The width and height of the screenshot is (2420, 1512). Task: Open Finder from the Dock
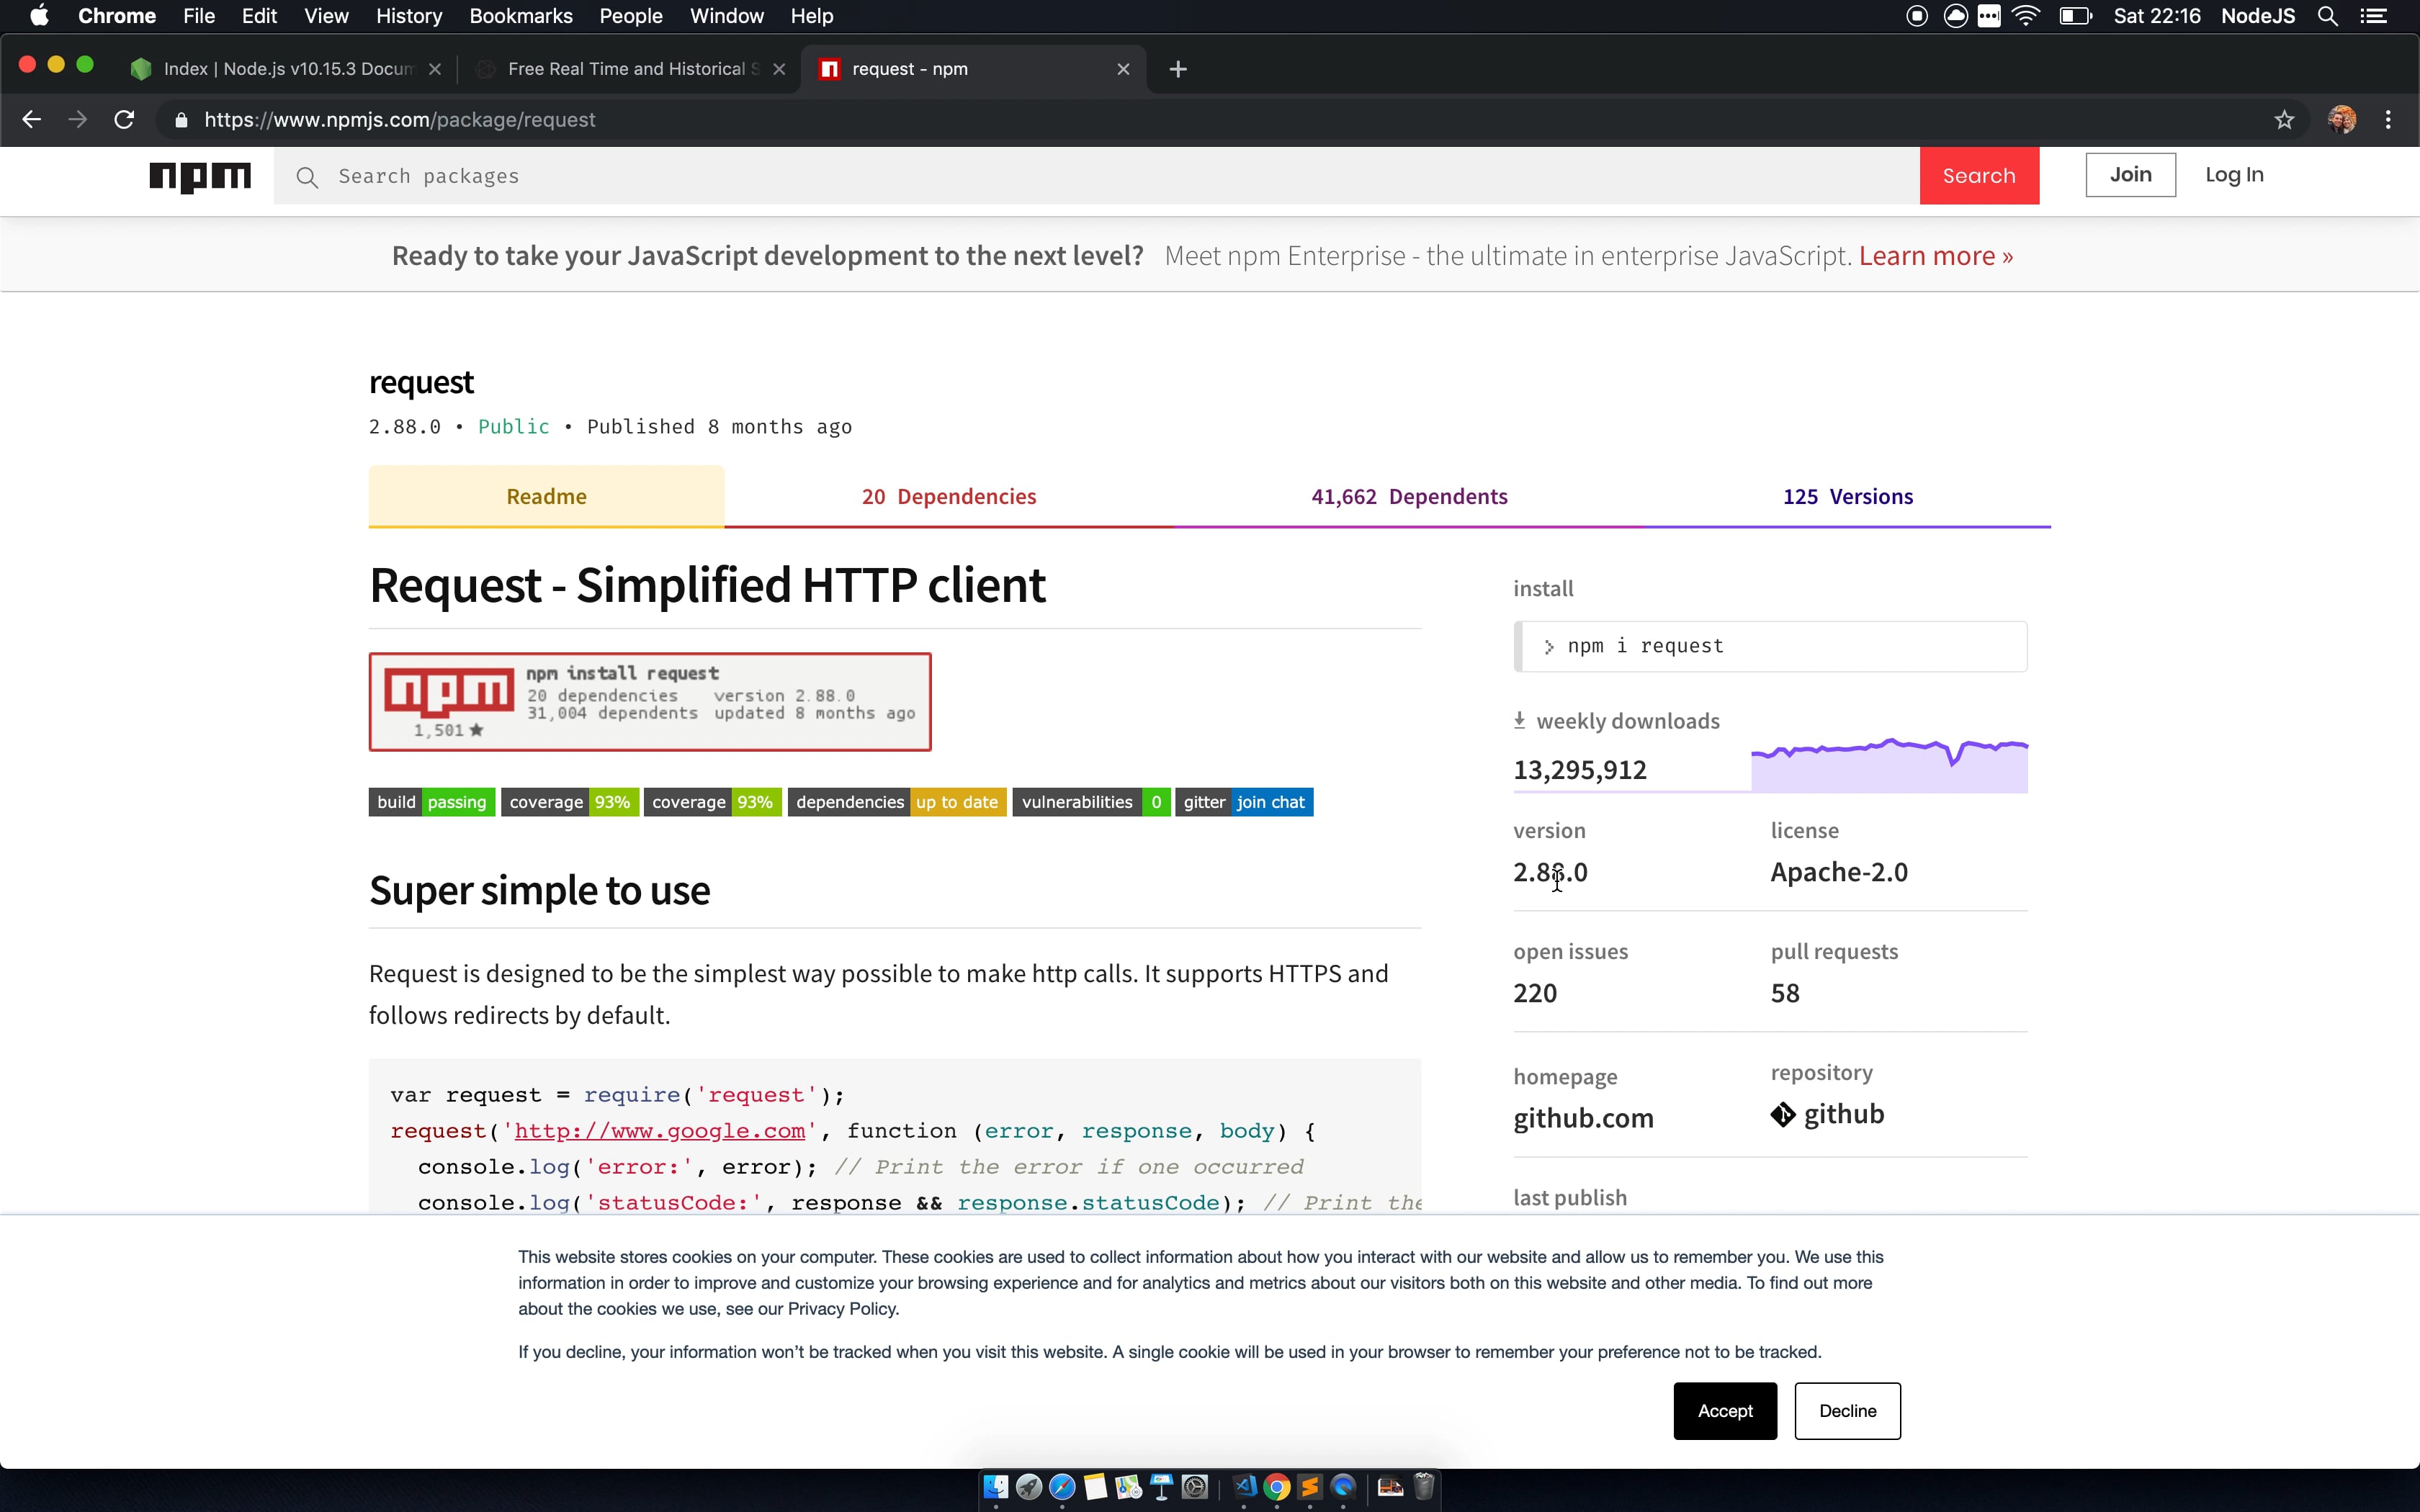(996, 1487)
